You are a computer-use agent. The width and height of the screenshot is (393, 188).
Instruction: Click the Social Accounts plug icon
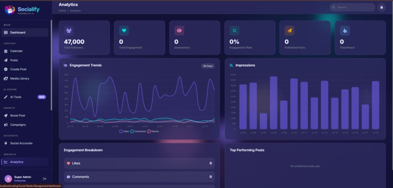[6, 144]
